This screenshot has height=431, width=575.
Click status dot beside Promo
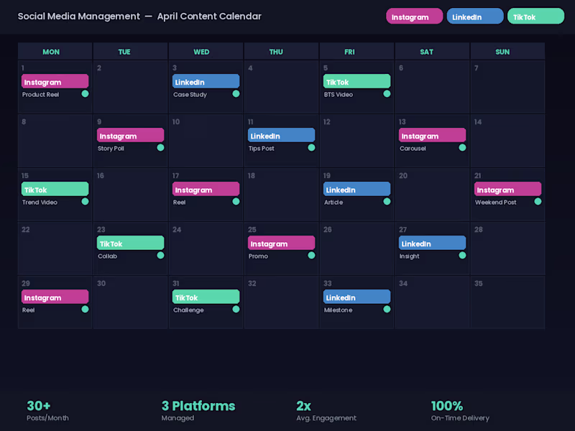311,256
